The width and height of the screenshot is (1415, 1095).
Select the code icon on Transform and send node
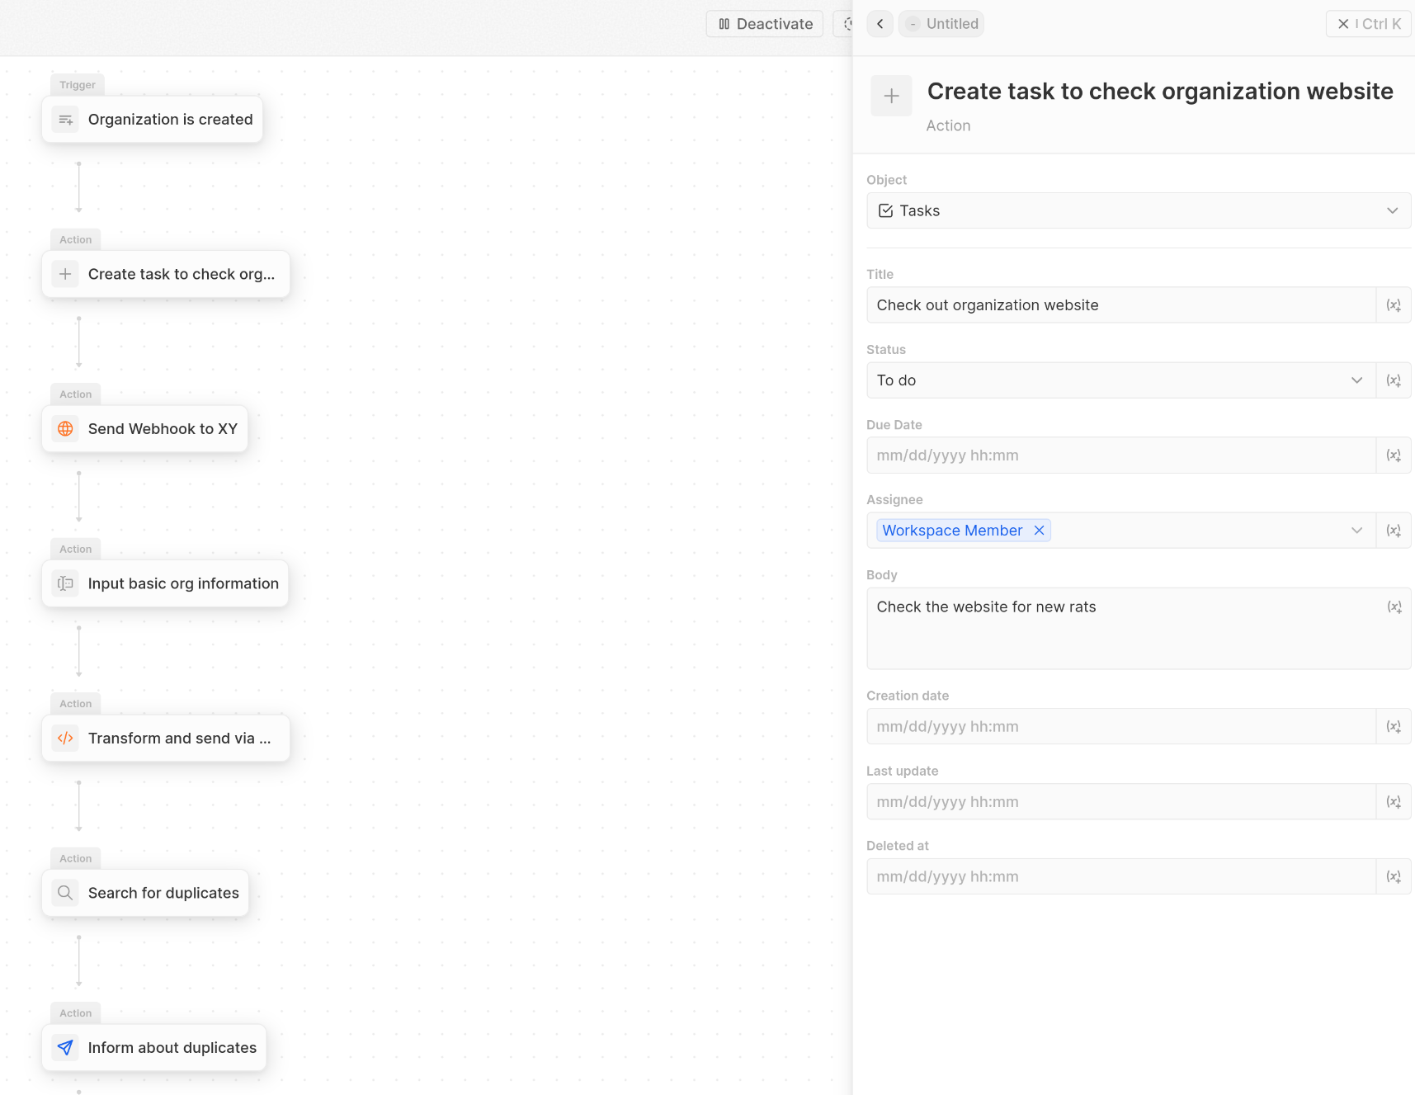(64, 738)
